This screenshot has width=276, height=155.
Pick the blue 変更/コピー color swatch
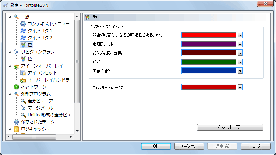pyautogui.click(x=209, y=71)
